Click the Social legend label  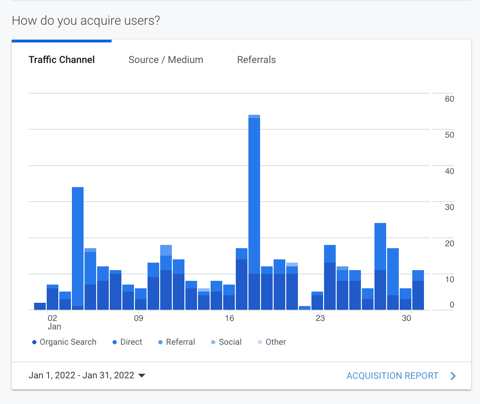click(230, 342)
